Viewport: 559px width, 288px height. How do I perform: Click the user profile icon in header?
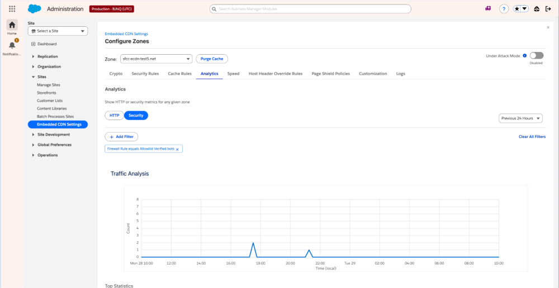click(537, 9)
